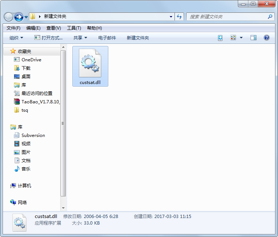Screen dimensions: 278x237
Task: Click the 创建日期 value in details pane
Action: click(173, 217)
